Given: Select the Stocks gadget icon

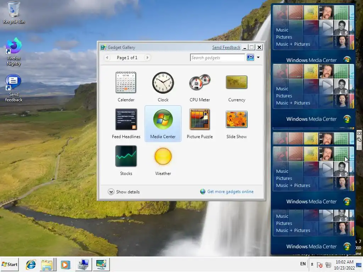Looking at the screenshot, I should click(126, 156).
